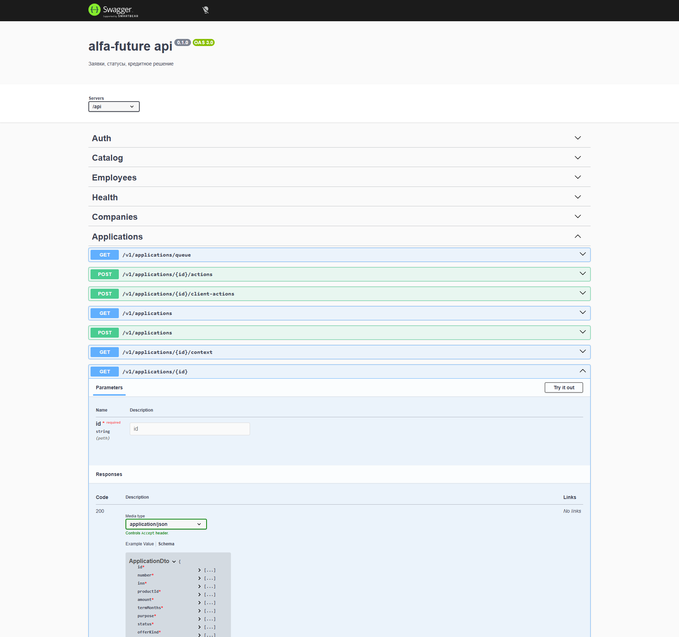Expand GET /v1/applications/{id}/context chevron
This screenshot has width=679, height=637.
tap(582, 351)
